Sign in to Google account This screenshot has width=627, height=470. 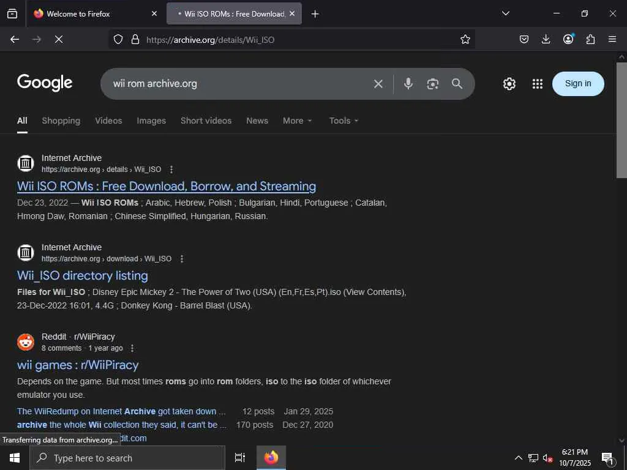[x=578, y=83]
